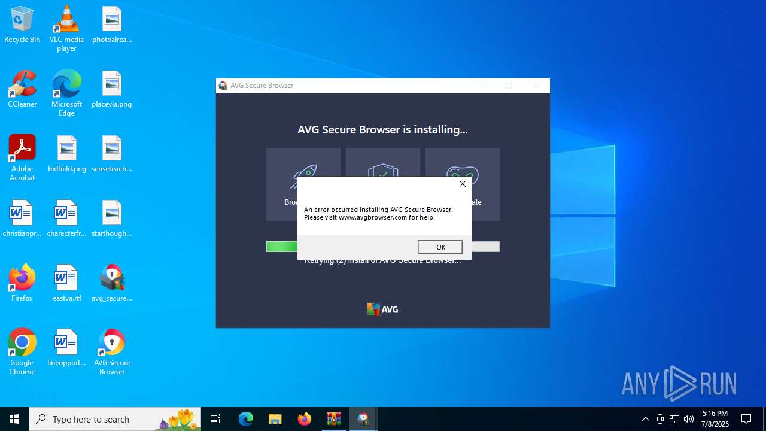Image resolution: width=766 pixels, height=431 pixels.
Task: Select the photoalrea... image file
Action: tap(112, 25)
